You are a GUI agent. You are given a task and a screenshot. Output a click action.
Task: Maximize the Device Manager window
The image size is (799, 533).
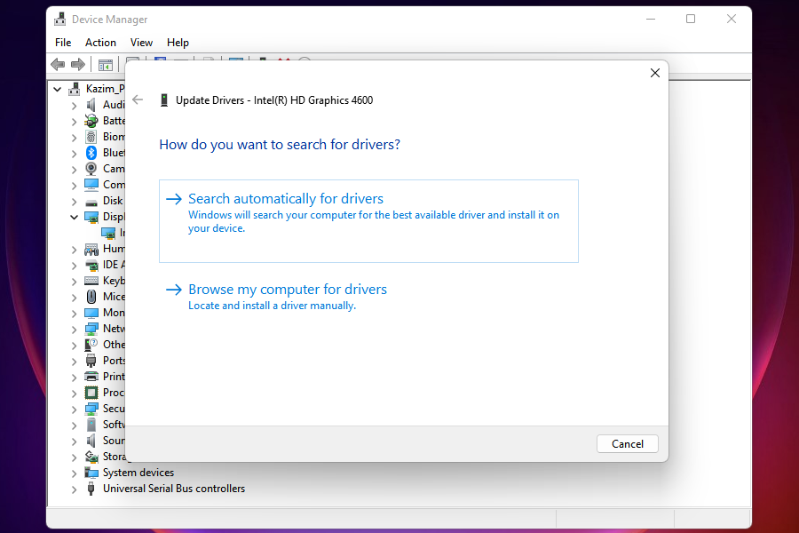click(x=691, y=19)
